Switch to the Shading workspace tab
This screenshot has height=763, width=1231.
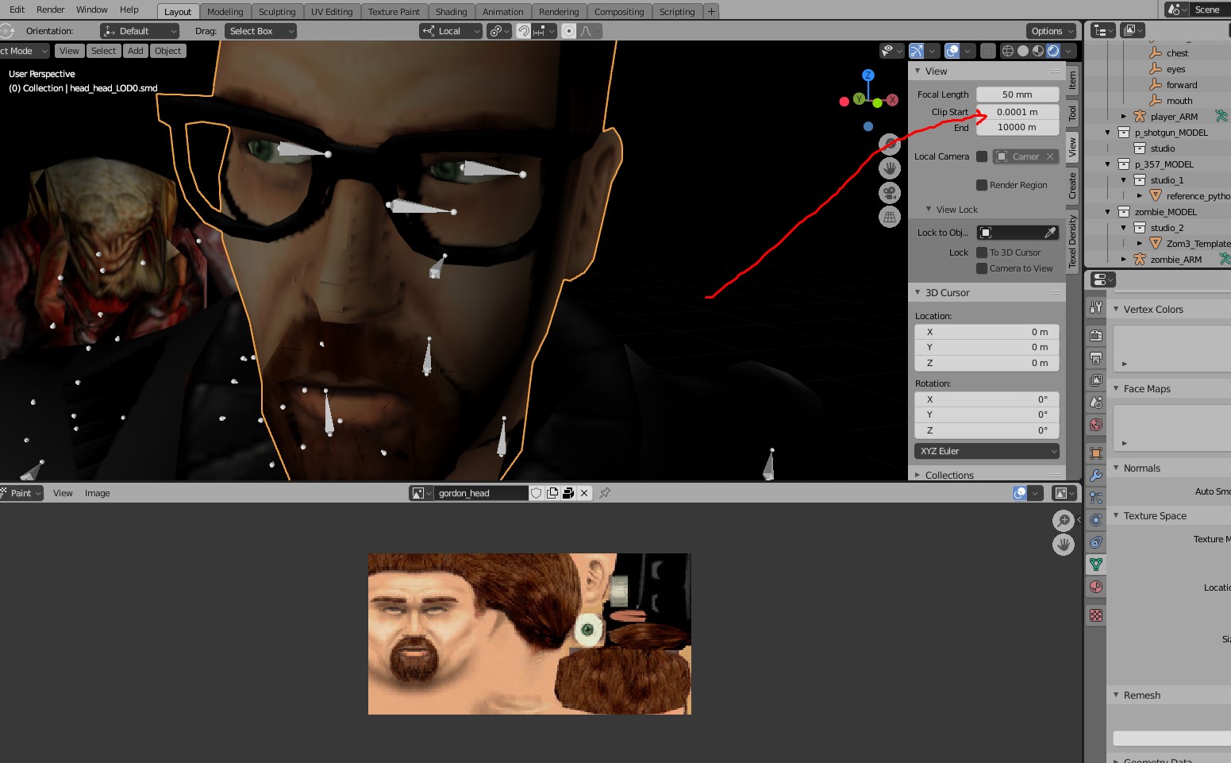[451, 12]
